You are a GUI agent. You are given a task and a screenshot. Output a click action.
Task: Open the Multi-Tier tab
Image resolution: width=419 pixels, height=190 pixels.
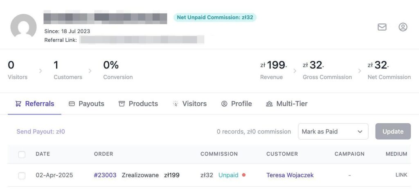click(287, 104)
